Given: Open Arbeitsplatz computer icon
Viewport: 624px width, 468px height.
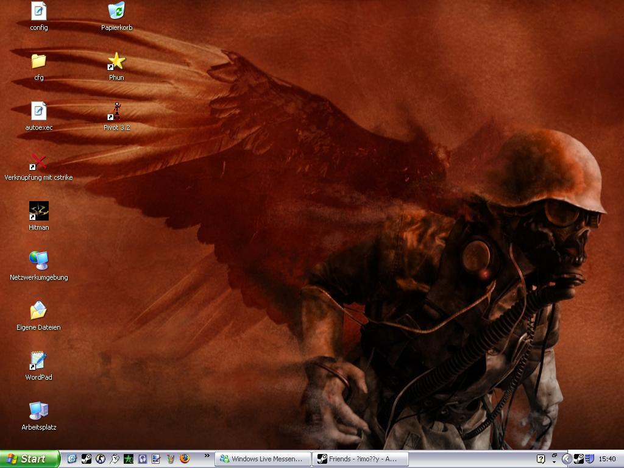Looking at the screenshot, I should [38, 416].
